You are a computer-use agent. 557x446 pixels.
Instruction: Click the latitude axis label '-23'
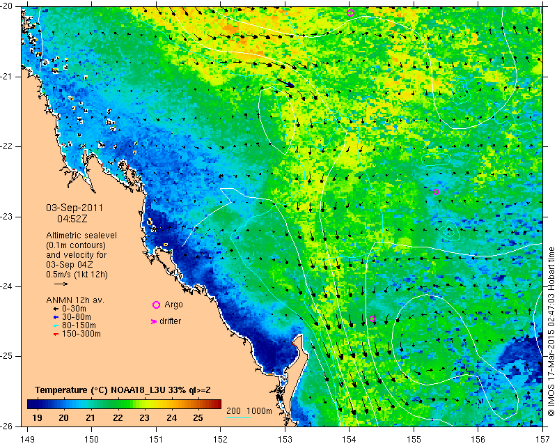tap(7, 216)
